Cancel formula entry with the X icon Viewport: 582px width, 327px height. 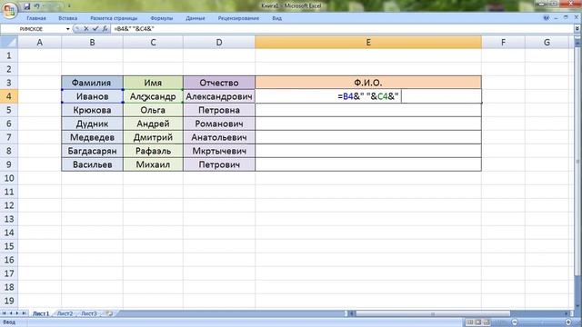pos(86,28)
